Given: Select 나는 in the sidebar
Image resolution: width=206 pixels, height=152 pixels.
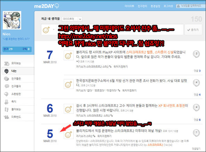Looking at the screenshot, I should 18,71.
